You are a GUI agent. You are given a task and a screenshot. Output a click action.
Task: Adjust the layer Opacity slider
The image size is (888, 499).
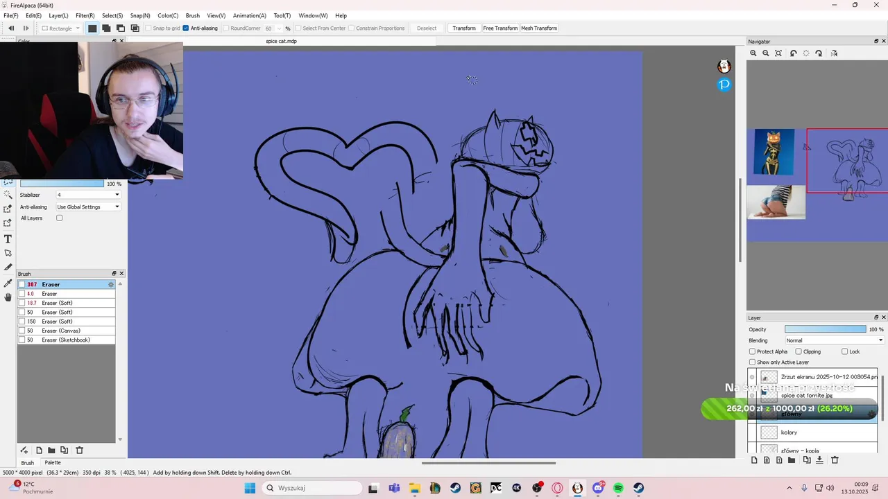coord(825,329)
